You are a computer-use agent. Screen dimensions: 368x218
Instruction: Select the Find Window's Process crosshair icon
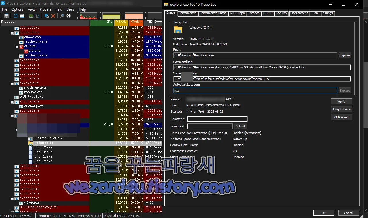68,16
